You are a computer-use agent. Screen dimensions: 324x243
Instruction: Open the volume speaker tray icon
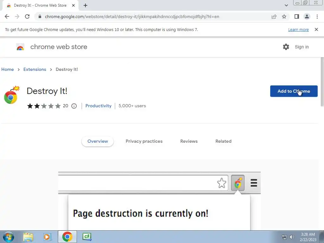coord(292,237)
